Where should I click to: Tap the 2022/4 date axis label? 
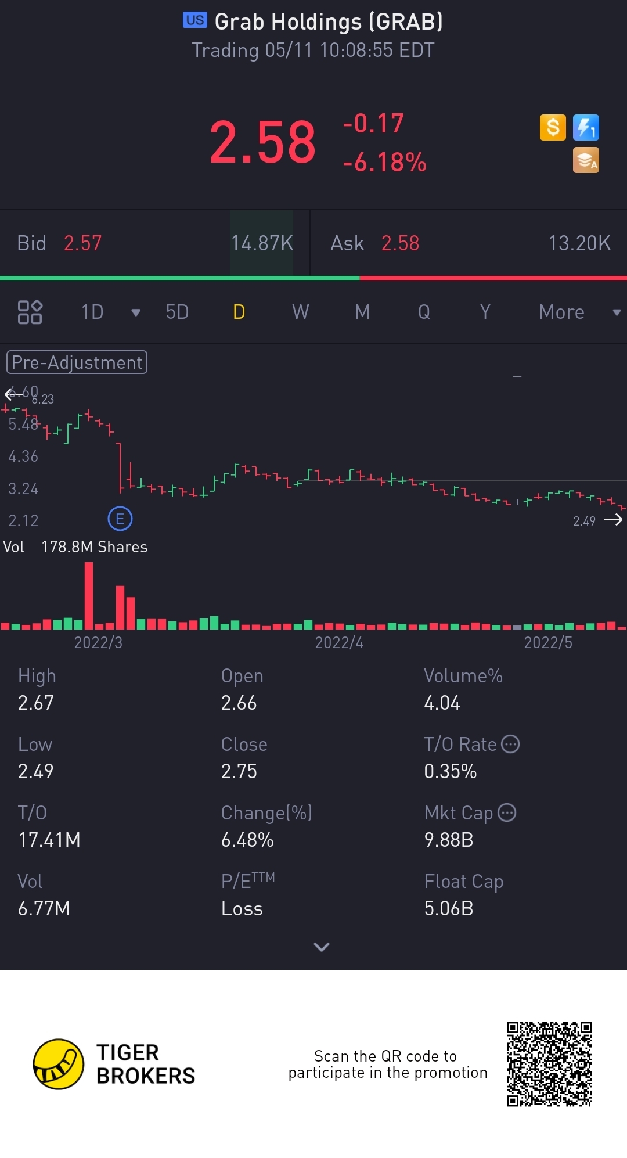click(339, 642)
